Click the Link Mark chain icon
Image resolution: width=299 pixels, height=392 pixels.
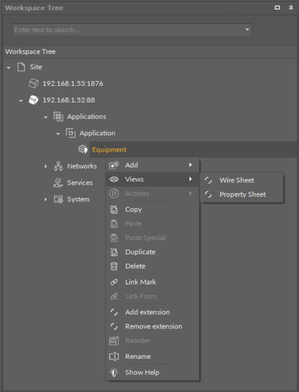(x=114, y=282)
